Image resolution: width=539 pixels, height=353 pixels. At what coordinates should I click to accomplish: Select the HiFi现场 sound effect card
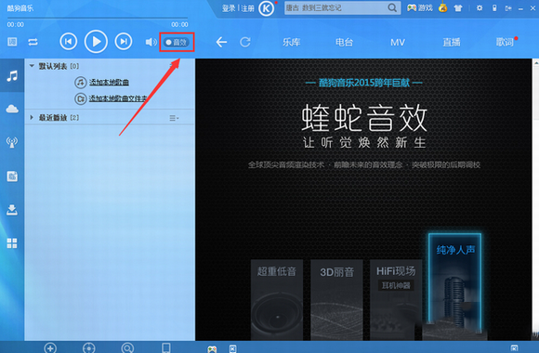click(x=396, y=300)
